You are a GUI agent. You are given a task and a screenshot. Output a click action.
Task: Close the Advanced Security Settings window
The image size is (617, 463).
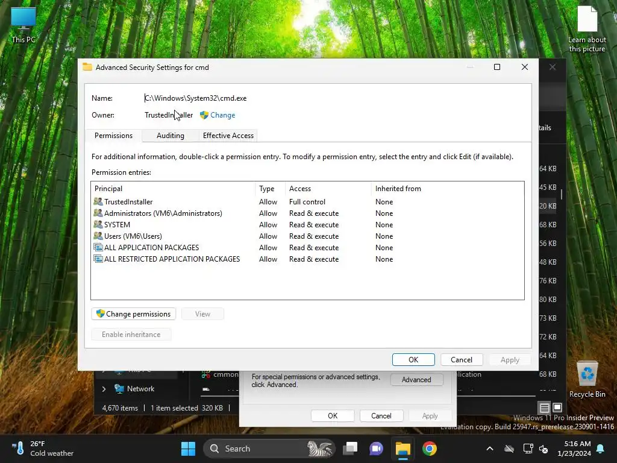[x=525, y=67]
